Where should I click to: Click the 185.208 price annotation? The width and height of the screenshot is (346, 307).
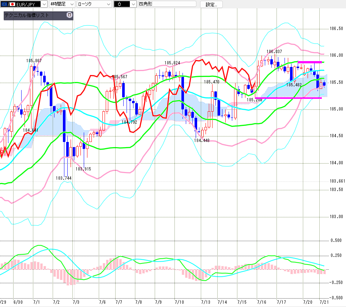tap(254, 100)
